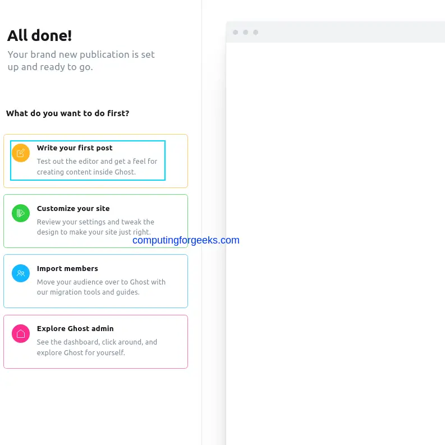This screenshot has height=445, width=445.
Task: Click 'What do you want to do first?' text
Action: pyautogui.click(x=68, y=113)
